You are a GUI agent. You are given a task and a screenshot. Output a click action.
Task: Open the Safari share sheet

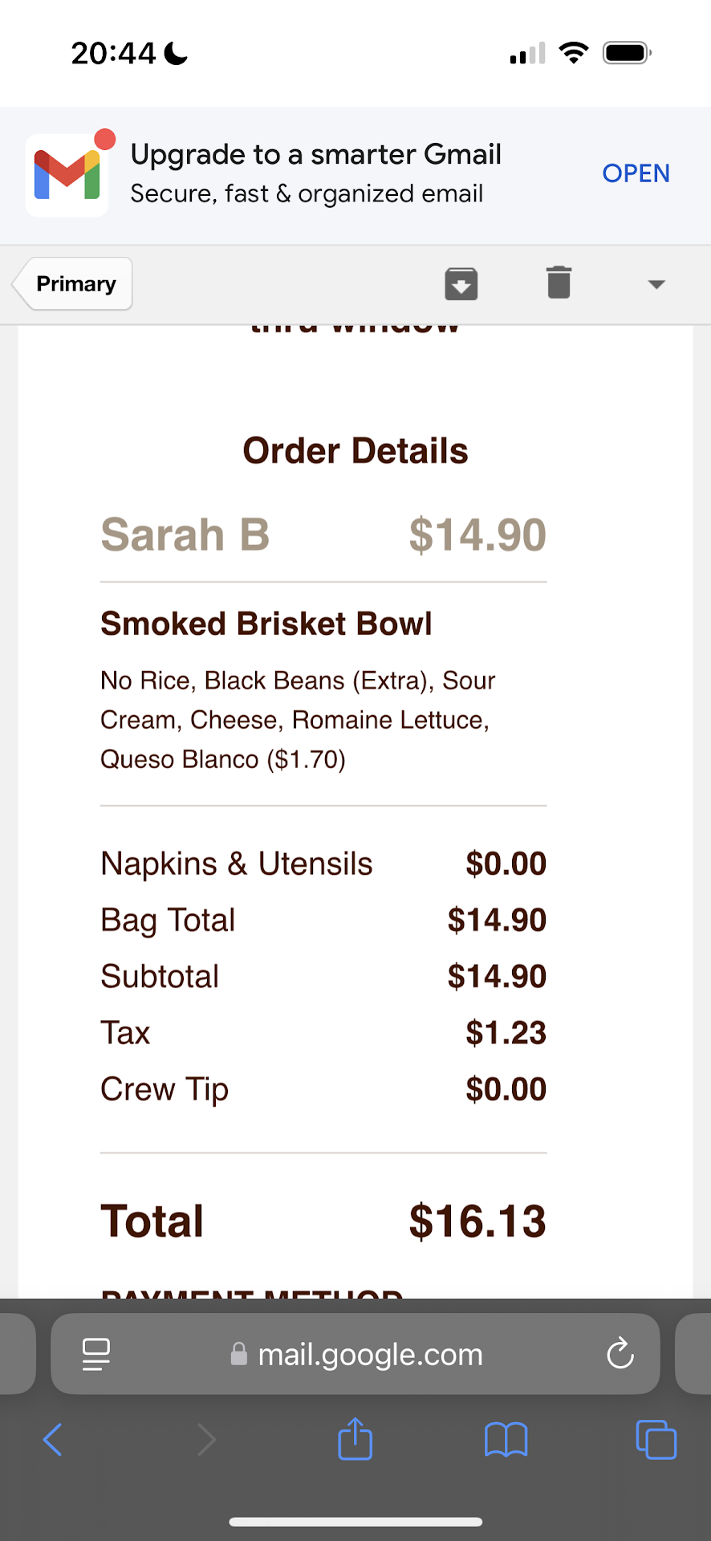(355, 1439)
